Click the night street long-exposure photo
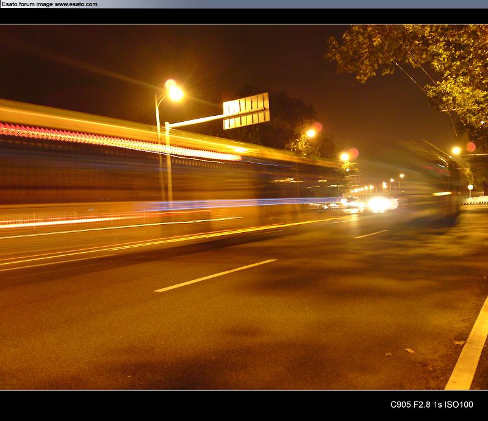Viewport: 488px width, 421px height. [244, 207]
